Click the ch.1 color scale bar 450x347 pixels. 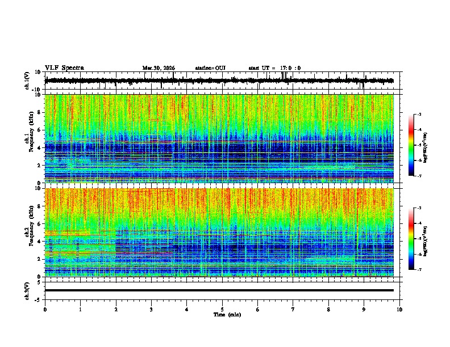pos(411,145)
